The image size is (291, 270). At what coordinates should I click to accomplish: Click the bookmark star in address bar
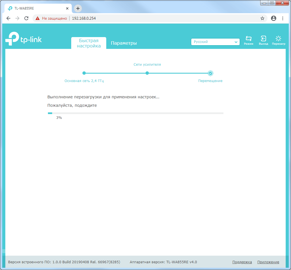pyautogui.click(x=262, y=18)
